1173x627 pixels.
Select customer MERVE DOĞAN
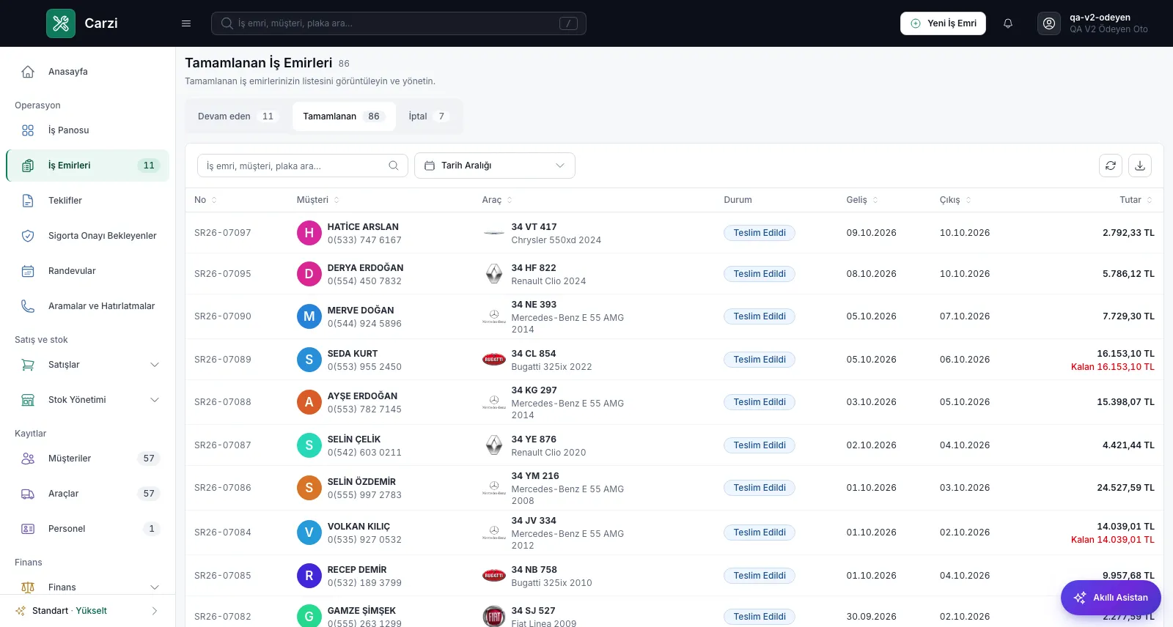point(361,311)
